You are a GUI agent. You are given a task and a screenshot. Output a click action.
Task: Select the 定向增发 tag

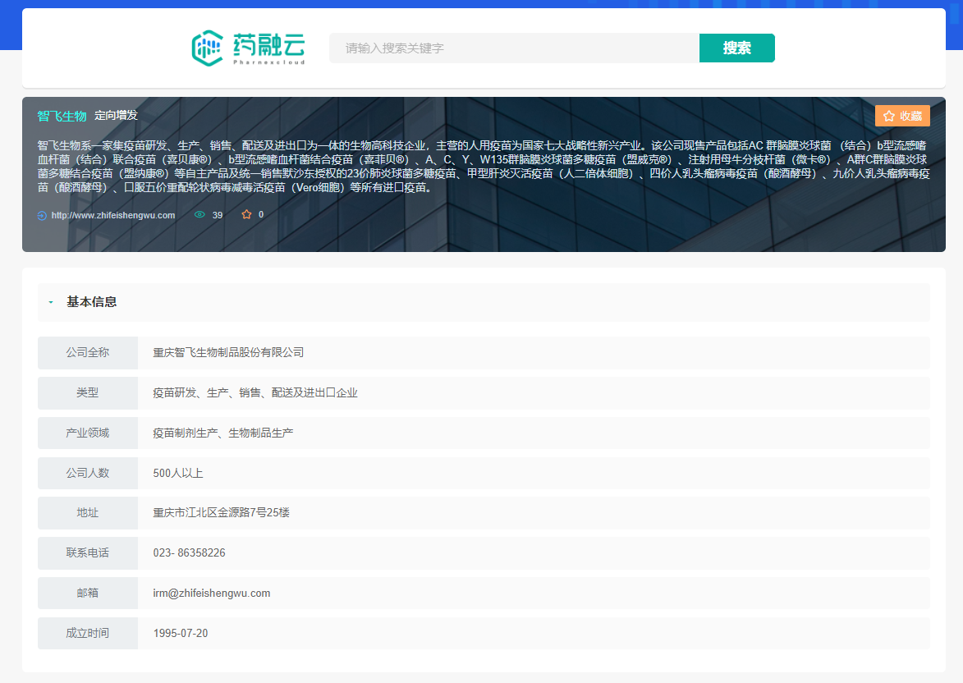click(116, 115)
